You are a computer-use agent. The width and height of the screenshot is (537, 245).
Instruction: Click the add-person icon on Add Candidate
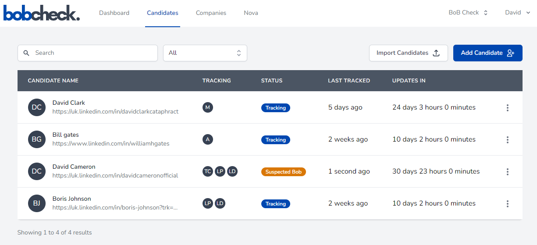pos(510,53)
